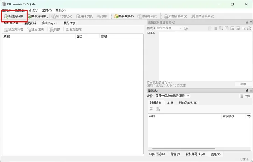Select the 目前的資料庫 tab
The width and height of the screenshot is (253, 162).
188,103
